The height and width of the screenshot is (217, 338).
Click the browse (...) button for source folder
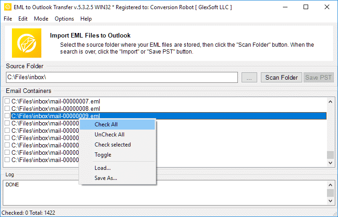click(x=249, y=77)
